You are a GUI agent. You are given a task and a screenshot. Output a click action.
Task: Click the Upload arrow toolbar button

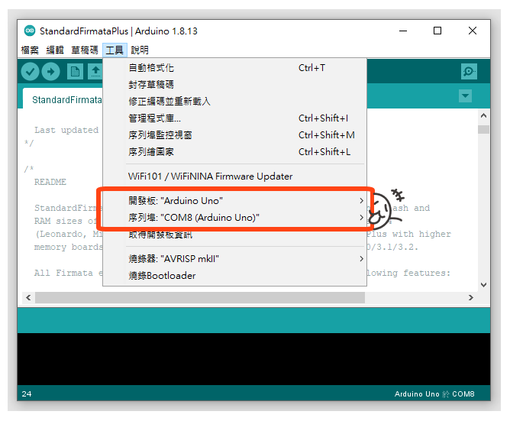[50, 71]
